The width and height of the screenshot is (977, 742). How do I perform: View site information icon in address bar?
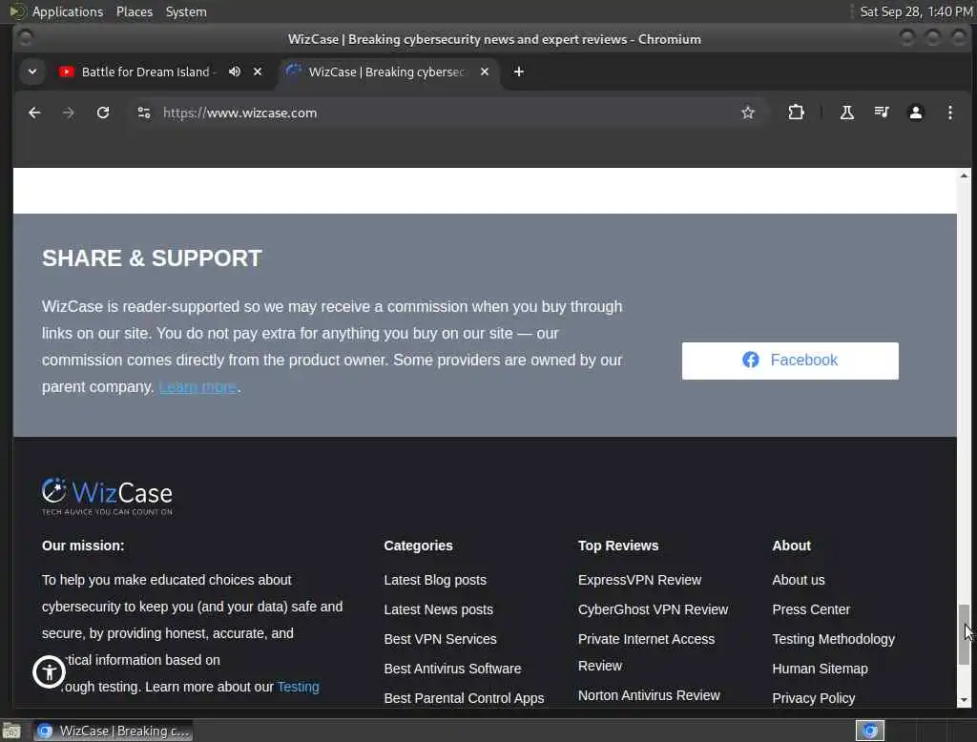[144, 113]
